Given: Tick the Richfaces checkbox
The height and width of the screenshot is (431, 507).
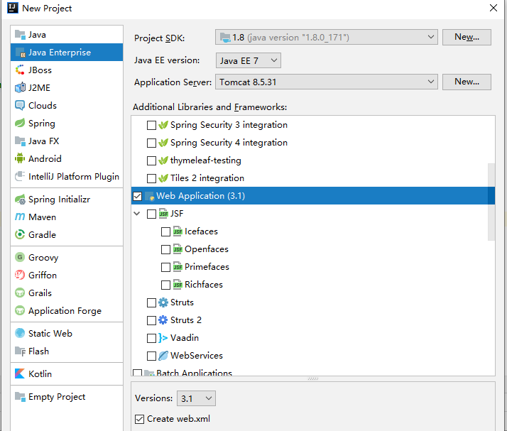Looking at the screenshot, I should [x=165, y=285].
